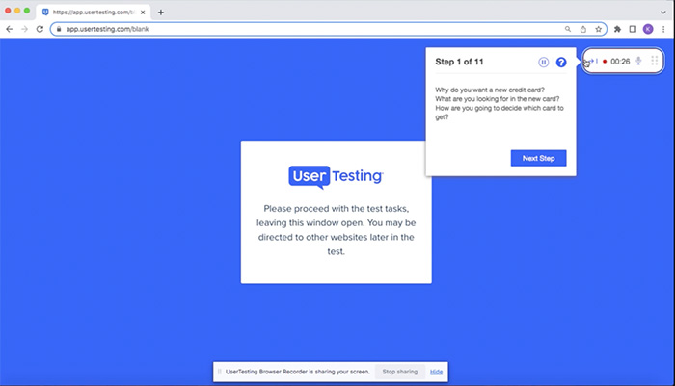Open the Chrome three-dot menu

663,29
